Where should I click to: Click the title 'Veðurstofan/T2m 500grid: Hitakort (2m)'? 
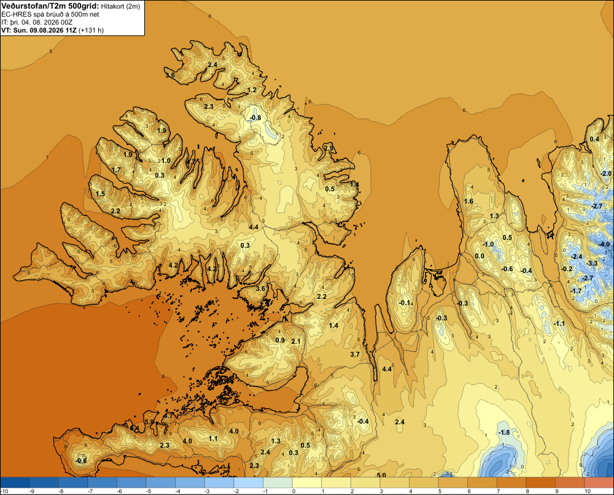(71, 6)
